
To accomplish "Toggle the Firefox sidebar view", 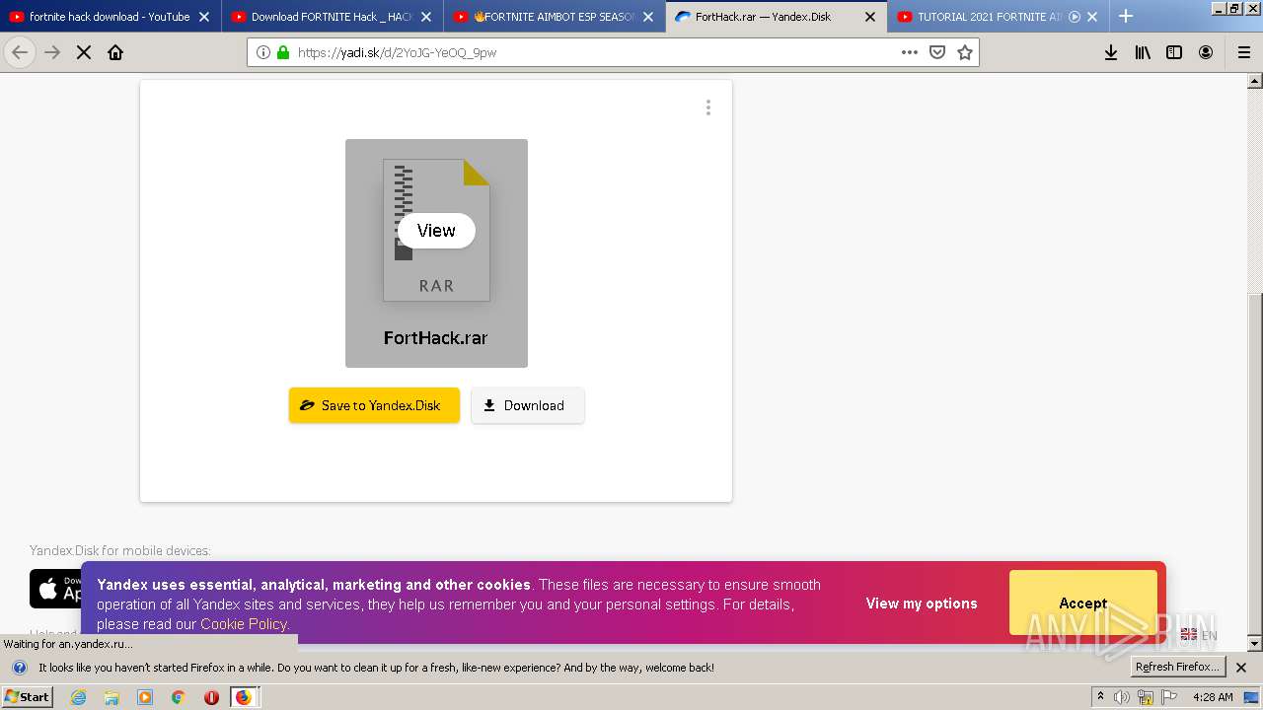I will coord(1174,52).
